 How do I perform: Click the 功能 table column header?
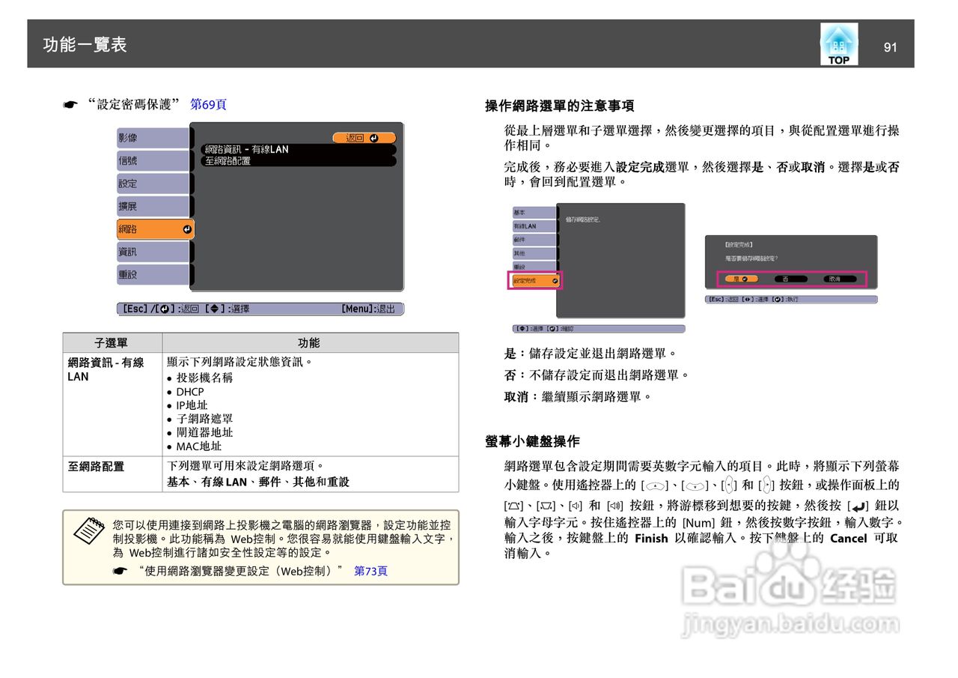click(x=309, y=342)
